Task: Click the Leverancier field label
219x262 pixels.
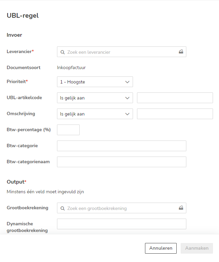Action: [x=20, y=51]
